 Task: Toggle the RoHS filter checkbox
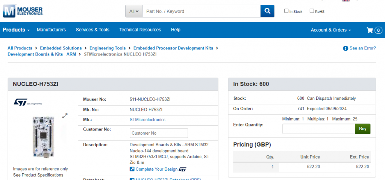pos(312,11)
